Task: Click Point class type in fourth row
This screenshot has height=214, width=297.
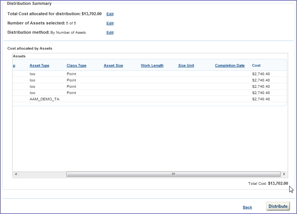Action: [71, 93]
